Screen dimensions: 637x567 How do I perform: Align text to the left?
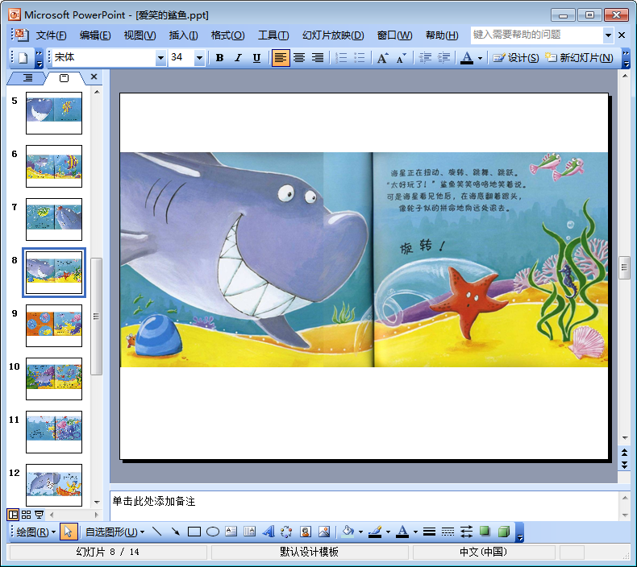point(281,58)
